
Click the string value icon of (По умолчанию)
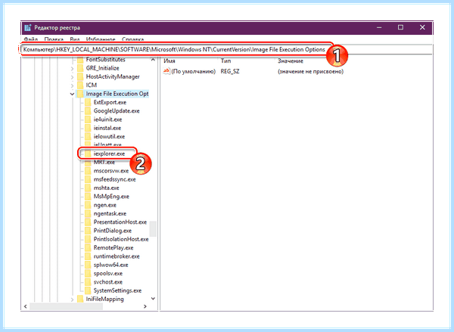pyautogui.click(x=166, y=71)
